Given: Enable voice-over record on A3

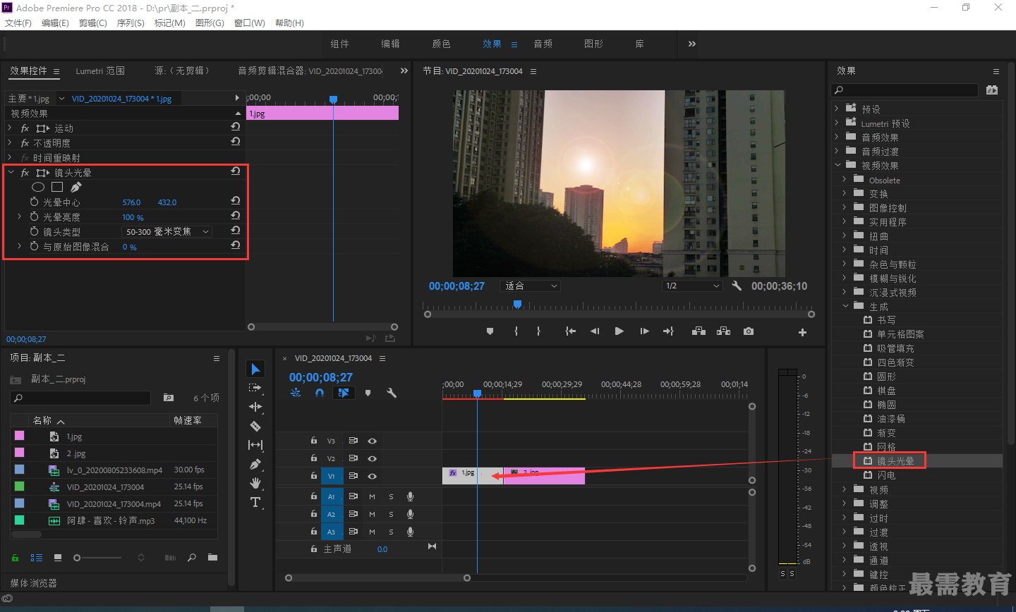Looking at the screenshot, I should 410,532.
